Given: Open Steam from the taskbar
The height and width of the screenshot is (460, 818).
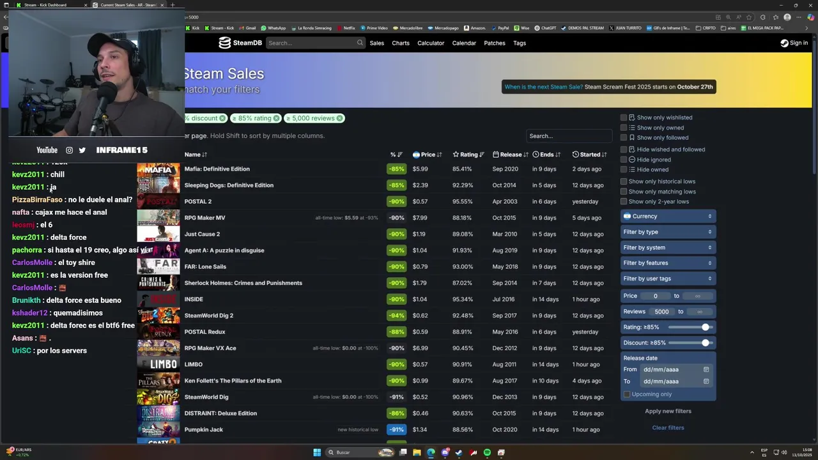Looking at the screenshot, I should tap(459, 452).
